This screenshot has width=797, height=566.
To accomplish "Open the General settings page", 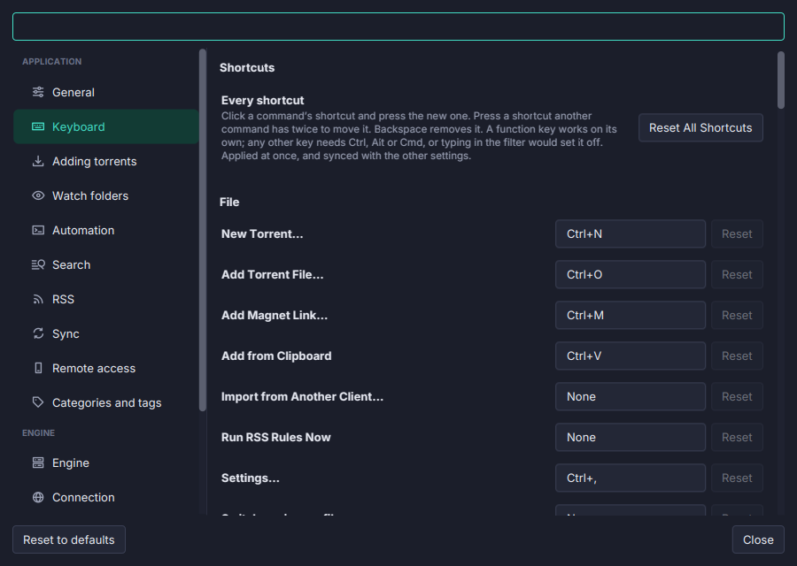I will 105,92.
